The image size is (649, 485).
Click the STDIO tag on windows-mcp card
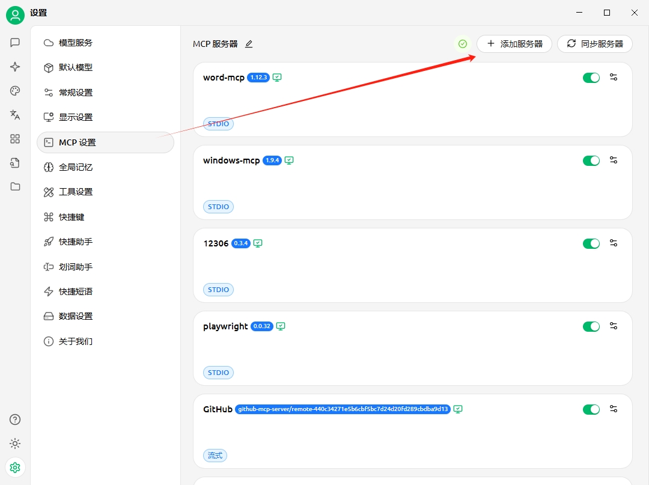(218, 207)
